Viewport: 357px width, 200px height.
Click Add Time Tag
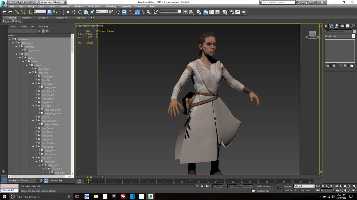[264, 190]
